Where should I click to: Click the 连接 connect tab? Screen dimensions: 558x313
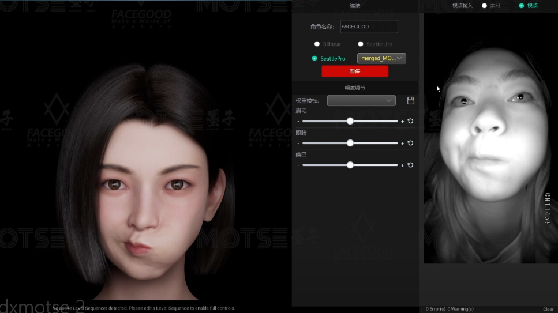[x=355, y=6]
